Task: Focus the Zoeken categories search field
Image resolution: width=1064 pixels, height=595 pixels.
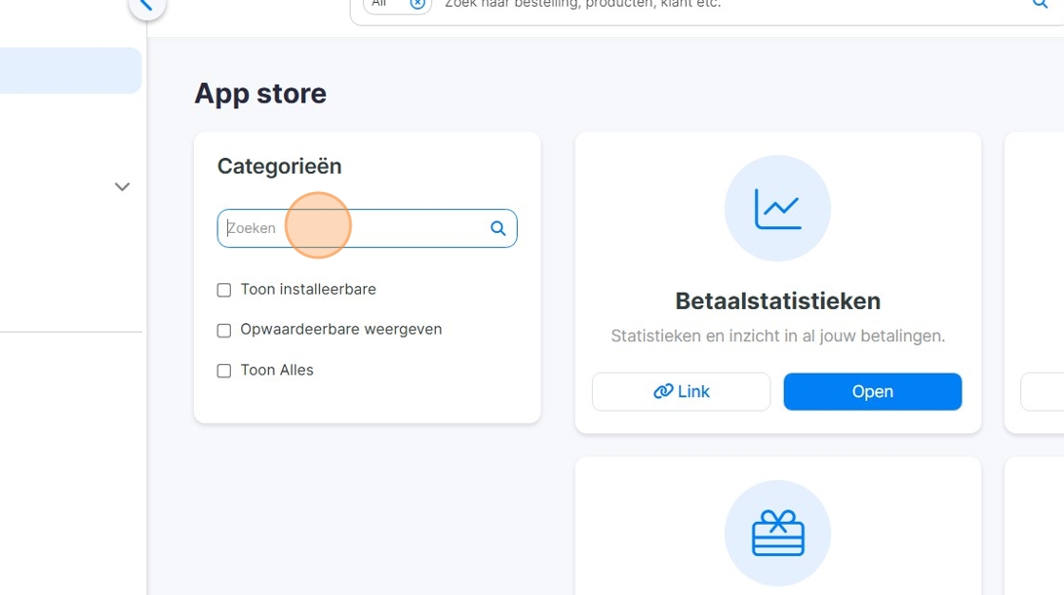Action: (x=367, y=228)
